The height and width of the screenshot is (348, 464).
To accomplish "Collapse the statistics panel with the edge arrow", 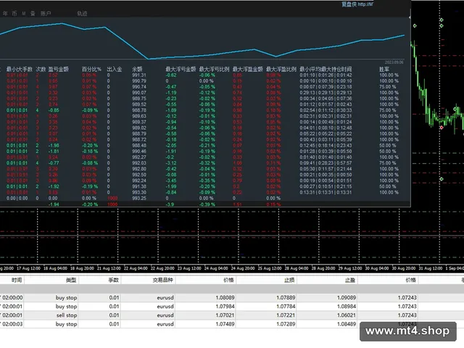I will pos(410,17).
